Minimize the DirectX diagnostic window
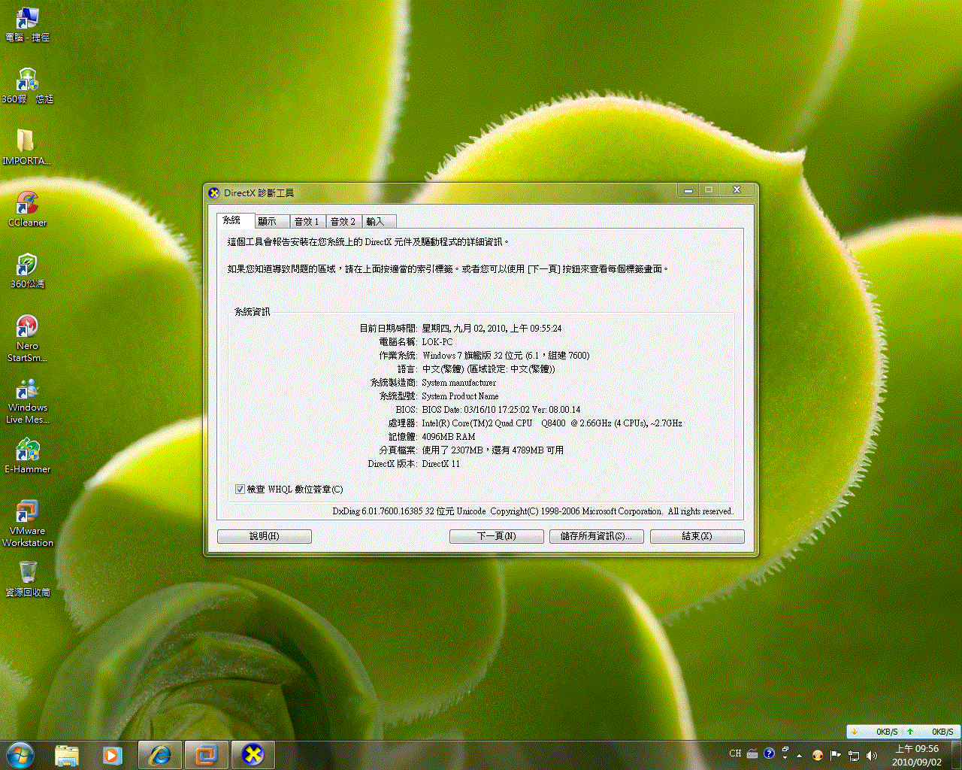The width and height of the screenshot is (962, 770). [688, 190]
